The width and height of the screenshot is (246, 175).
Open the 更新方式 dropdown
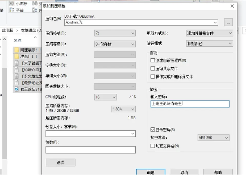pyautogui.click(x=210, y=33)
